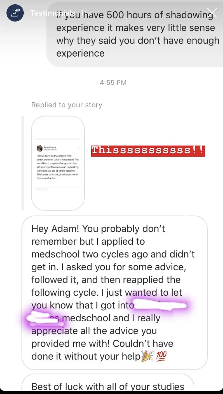Tap the purple scribble after got into

click(161, 306)
